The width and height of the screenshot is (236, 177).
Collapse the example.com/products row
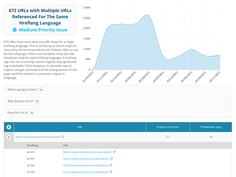pyautogui.click(x=9, y=137)
